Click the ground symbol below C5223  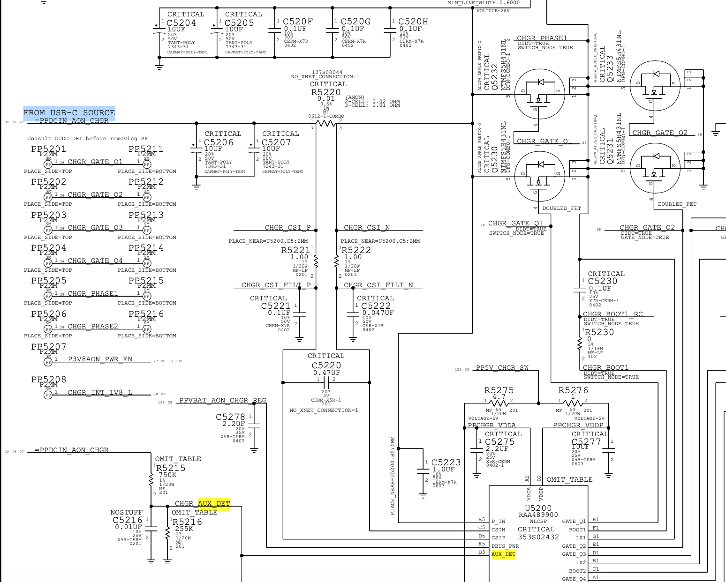tap(423, 494)
